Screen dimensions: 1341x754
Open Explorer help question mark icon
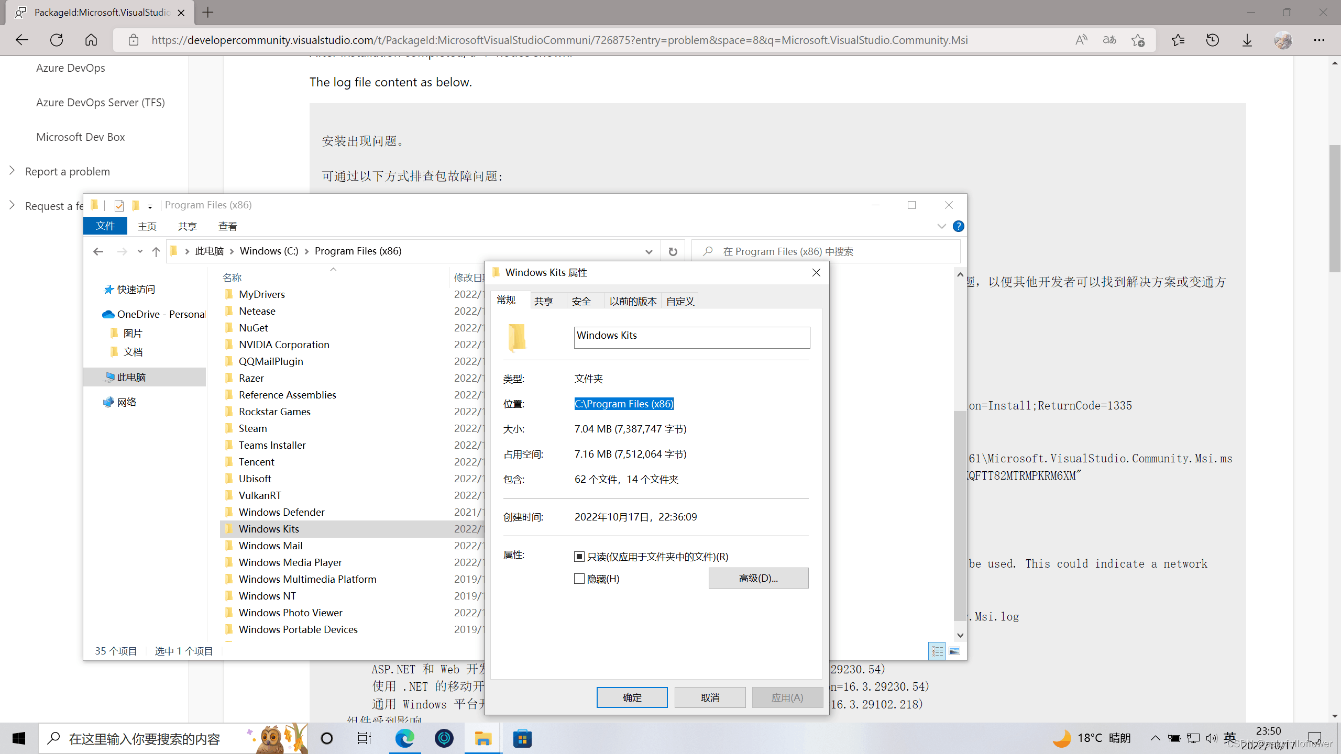pos(958,226)
